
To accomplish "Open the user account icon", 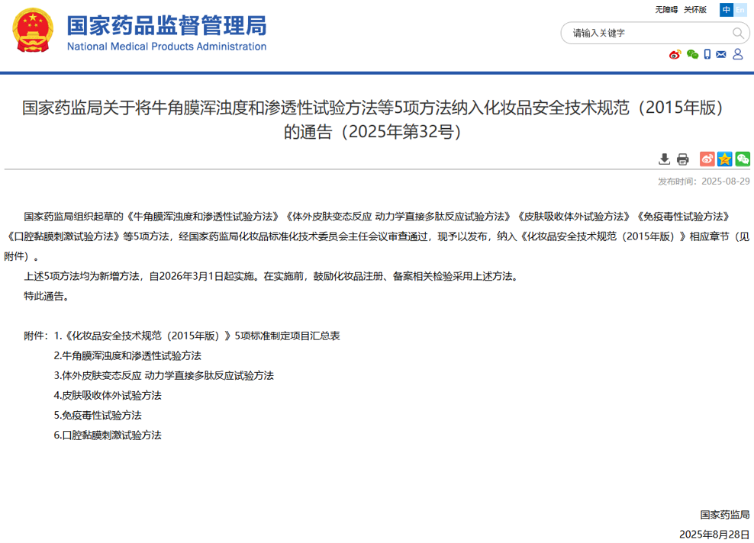I will [738, 54].
